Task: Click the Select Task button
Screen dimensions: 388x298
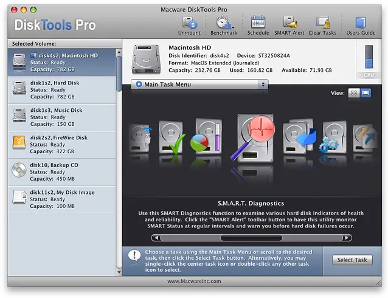Action: (x=352, y=260)
